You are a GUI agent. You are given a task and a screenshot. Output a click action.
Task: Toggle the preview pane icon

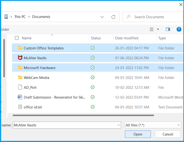point(168,29)
